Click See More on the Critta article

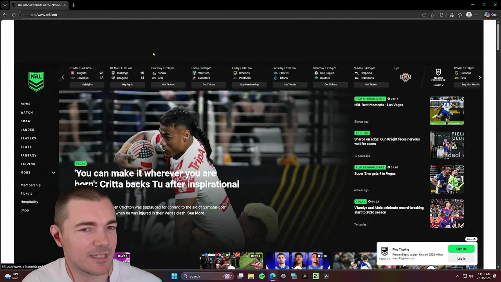point(196,213)
